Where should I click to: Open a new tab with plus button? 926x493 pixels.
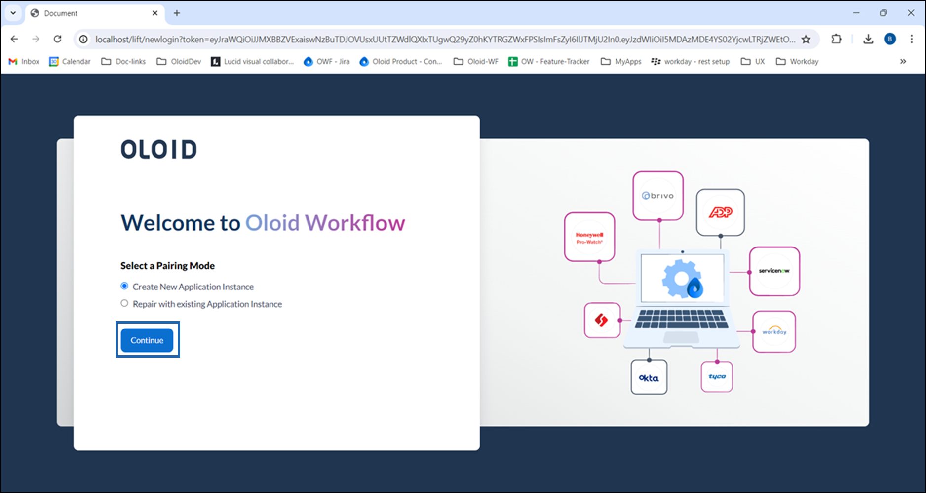pos(177,13)
